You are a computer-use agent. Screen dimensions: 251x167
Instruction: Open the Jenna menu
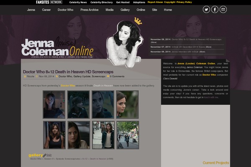tap(31, 10)
